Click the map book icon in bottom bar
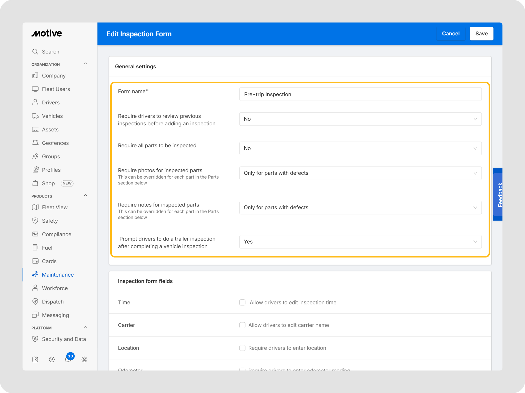Viewport: 525px width, 393px height. tap(35, 359)
